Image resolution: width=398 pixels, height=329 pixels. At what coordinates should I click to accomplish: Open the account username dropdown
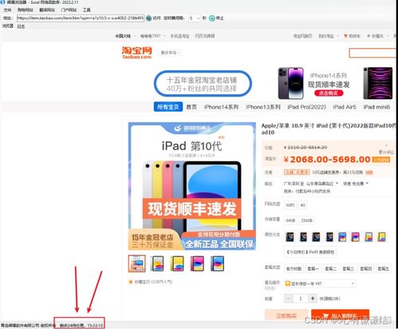[x=153, y=36]
